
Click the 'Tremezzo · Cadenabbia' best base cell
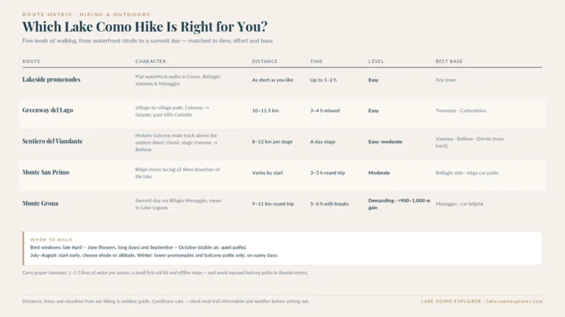[461, 111]
